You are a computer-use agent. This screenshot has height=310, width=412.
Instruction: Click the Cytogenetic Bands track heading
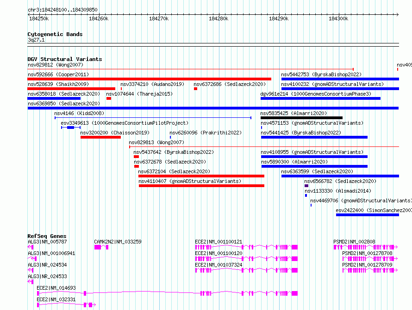(x=55, y=34)
